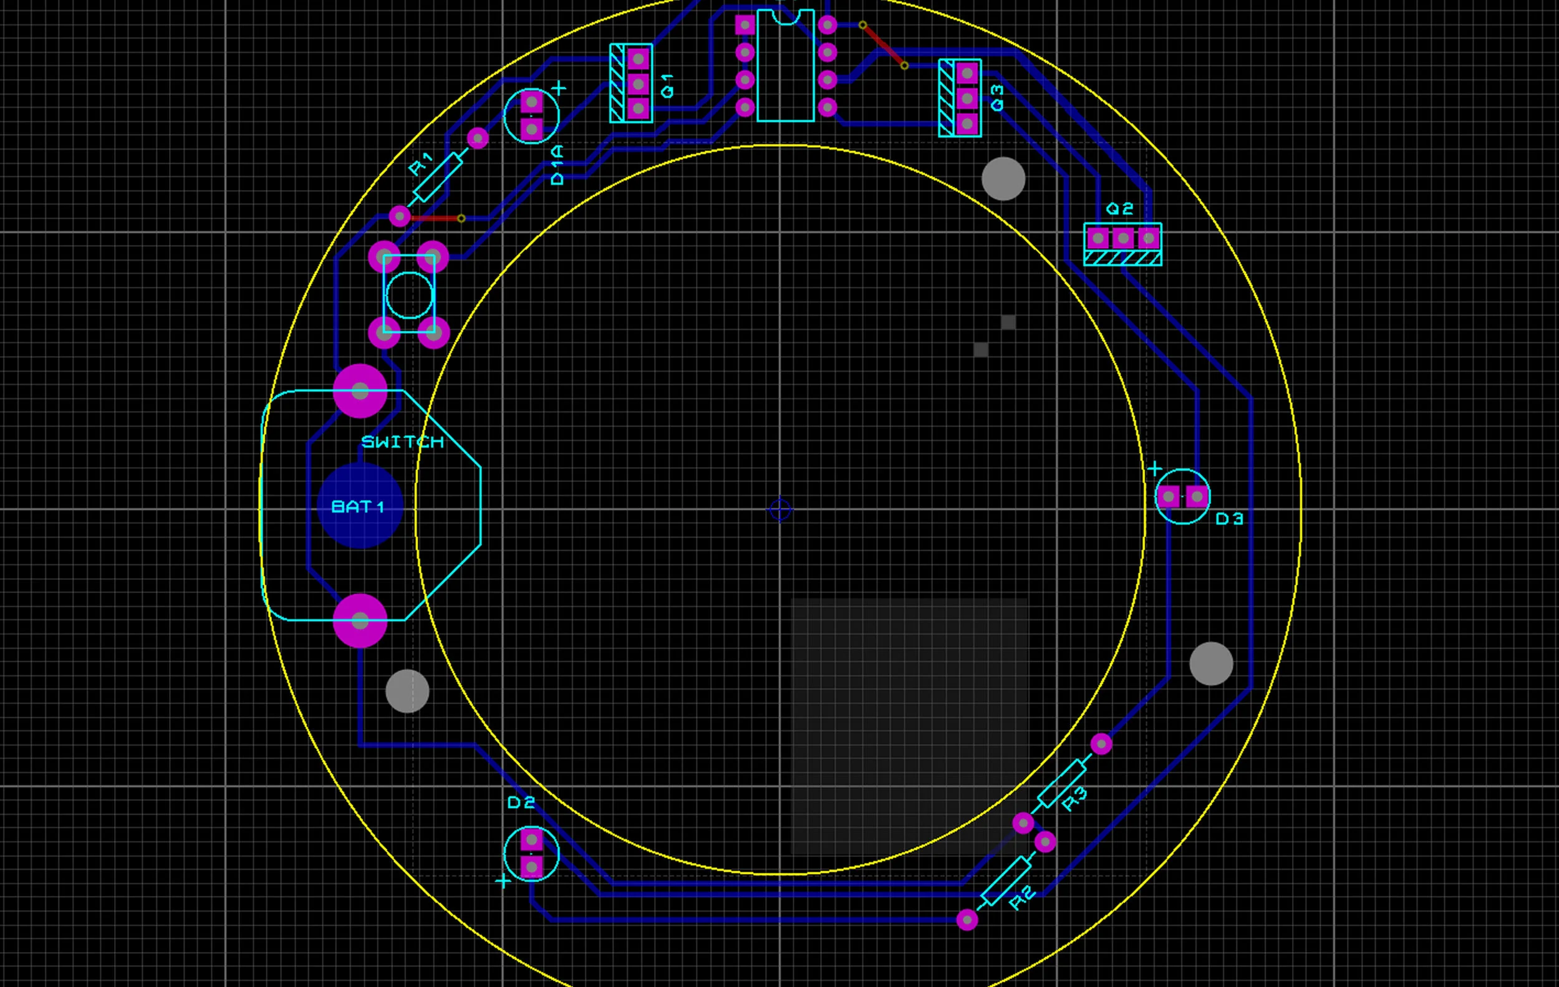Select the D1A diode footprint
Viewport: 1559px width, 987px height.
(531, 117)
